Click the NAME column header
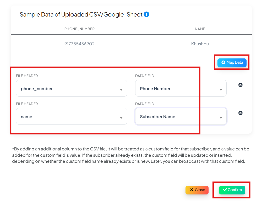Image resolution: width=262 pixels, height=201 pixels. point(200,29)
